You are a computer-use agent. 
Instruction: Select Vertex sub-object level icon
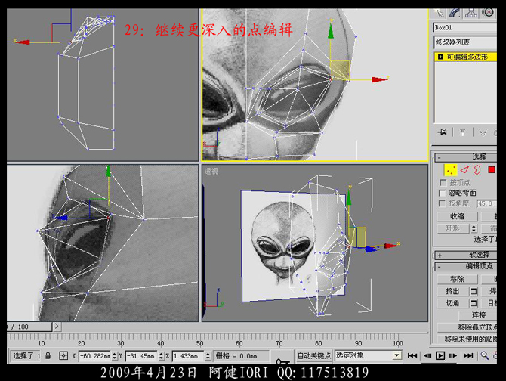click(451, 170)
